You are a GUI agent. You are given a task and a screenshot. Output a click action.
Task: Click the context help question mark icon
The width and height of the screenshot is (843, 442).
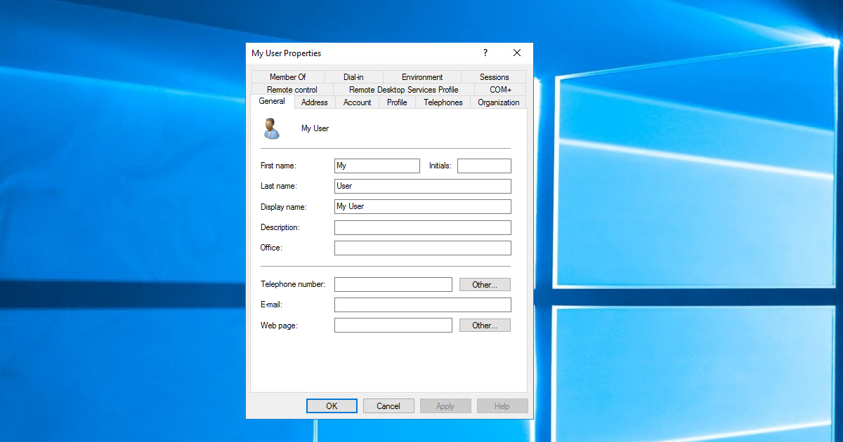pyautogui.click(x=485, y=53)
